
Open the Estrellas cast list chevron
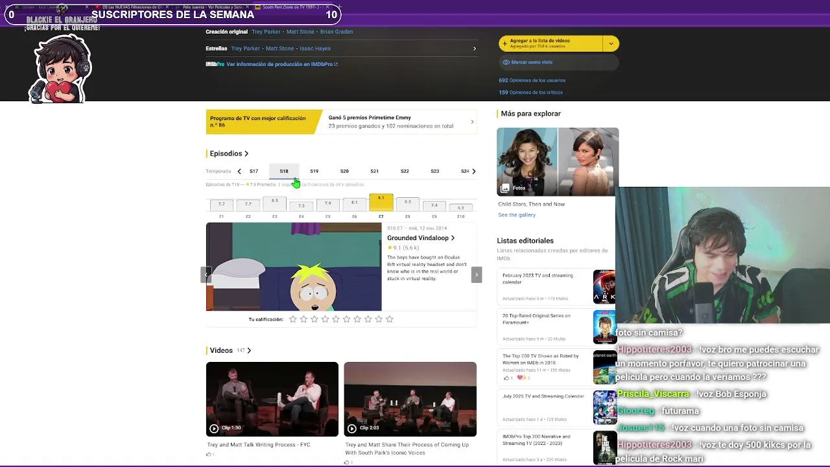pyautogui.click(x=475, y=49)
